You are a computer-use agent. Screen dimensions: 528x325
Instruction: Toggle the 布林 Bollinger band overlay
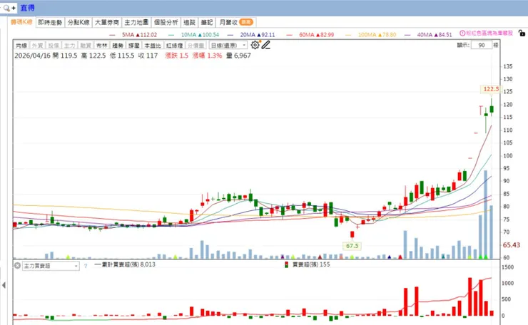(102, 45)
